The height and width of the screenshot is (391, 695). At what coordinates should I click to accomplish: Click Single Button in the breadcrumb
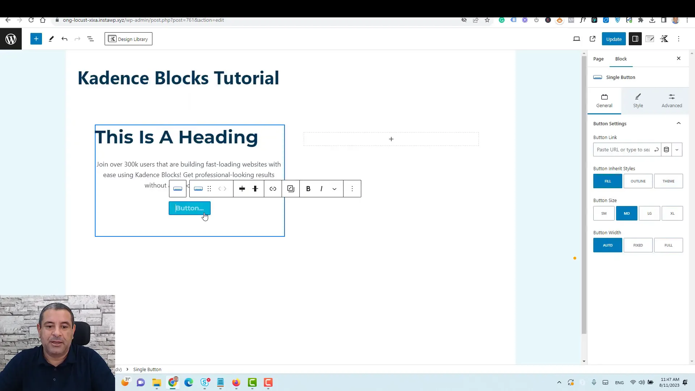(147, 369)
